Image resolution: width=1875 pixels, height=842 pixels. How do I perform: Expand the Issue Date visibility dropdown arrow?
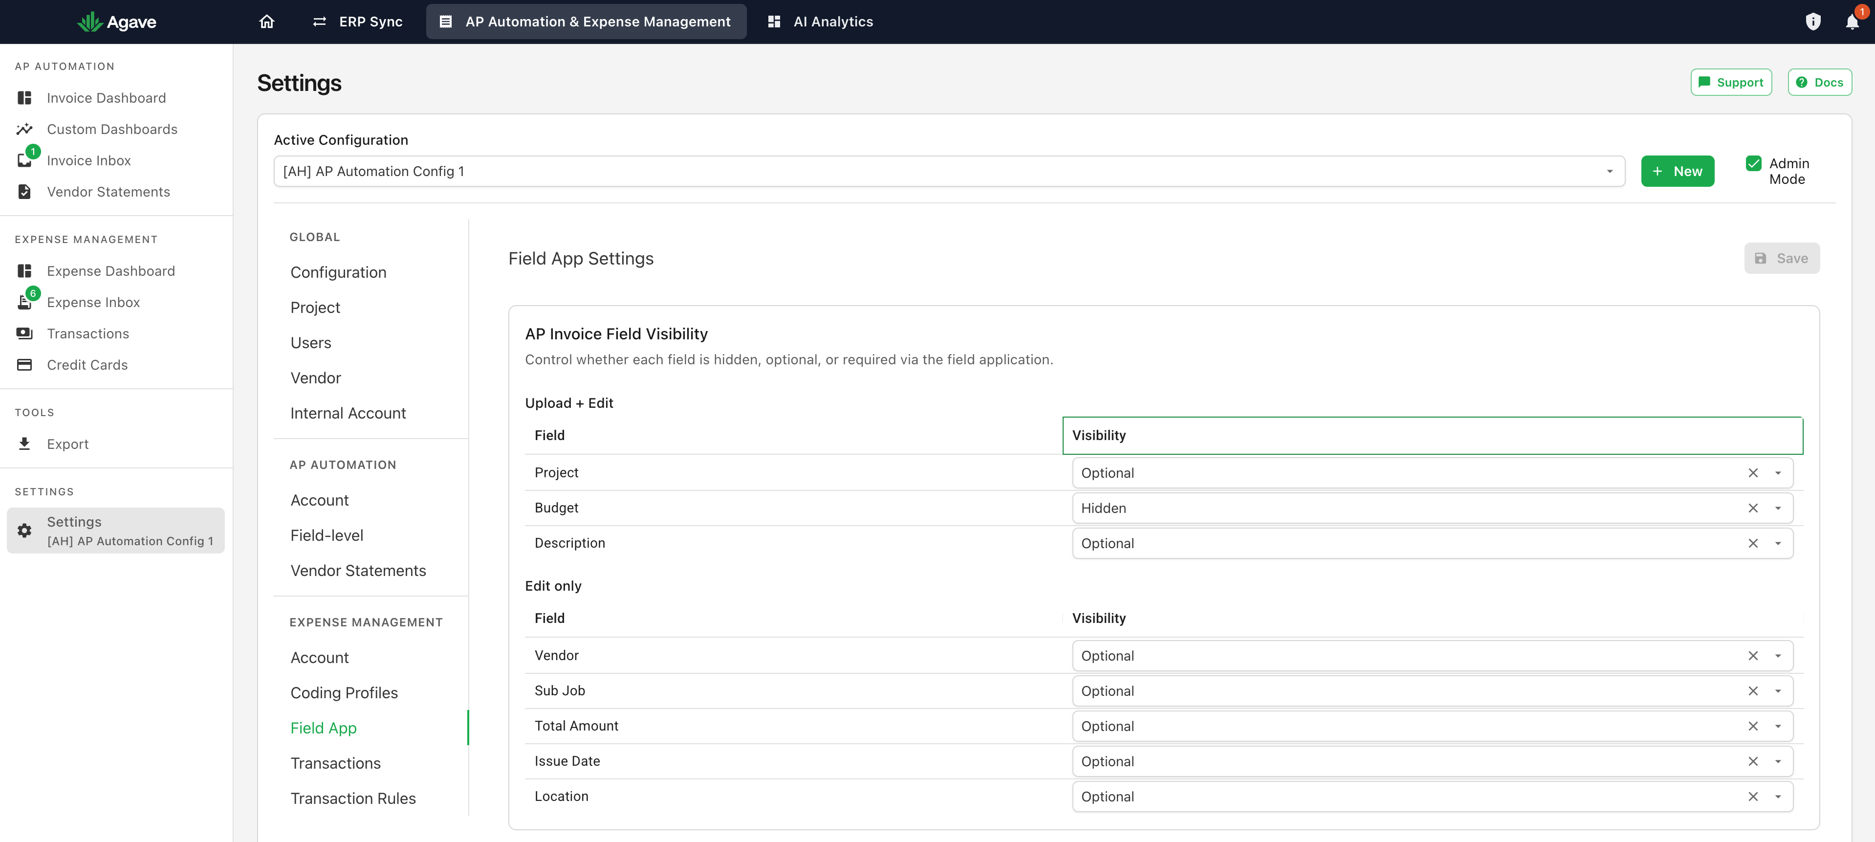1777,761
